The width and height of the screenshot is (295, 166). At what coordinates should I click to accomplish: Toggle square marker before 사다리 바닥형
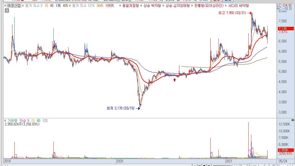(x=226, y=6)
